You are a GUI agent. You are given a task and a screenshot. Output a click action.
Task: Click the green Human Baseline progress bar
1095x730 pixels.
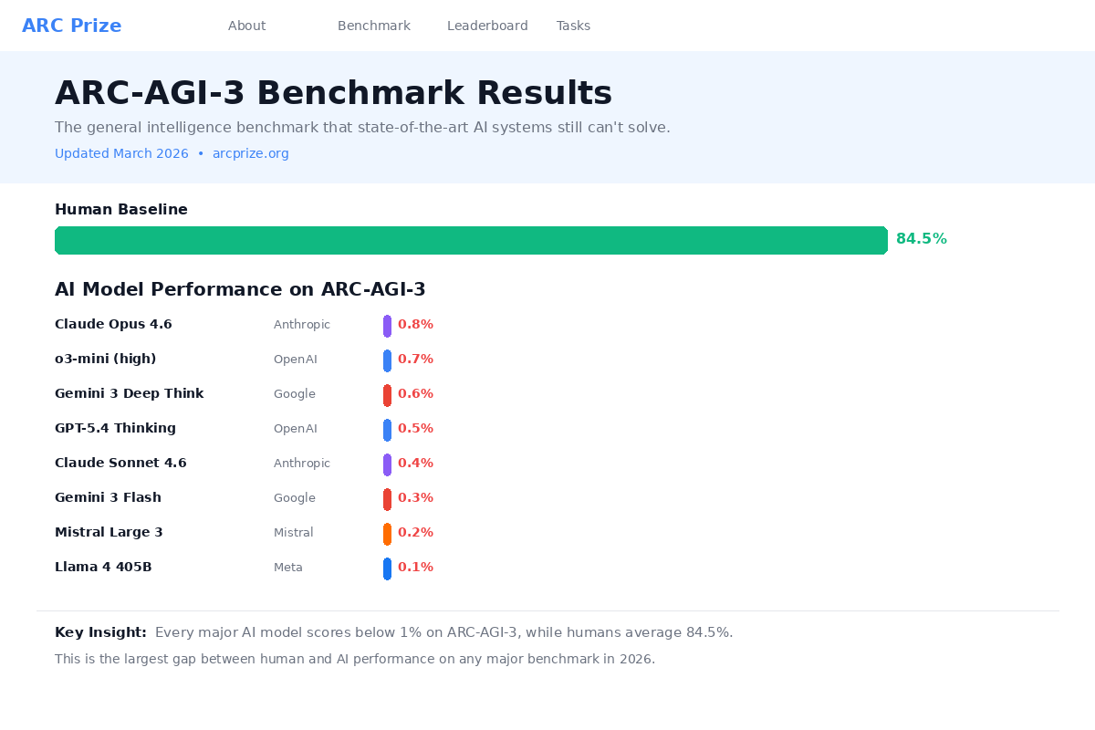pos(471,240)
